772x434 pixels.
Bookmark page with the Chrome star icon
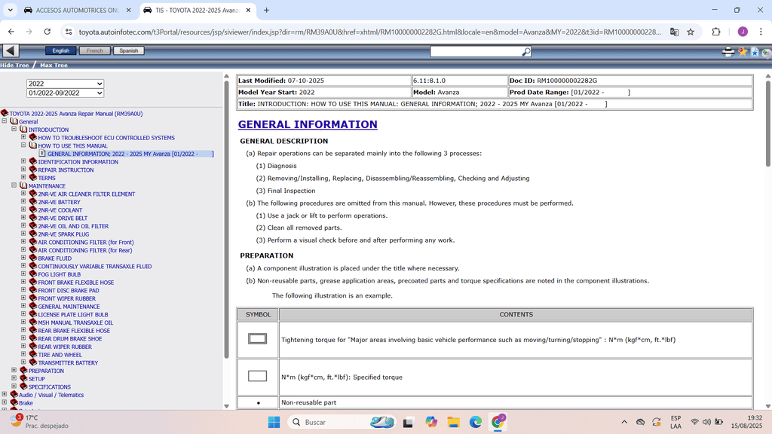point(690,32)
